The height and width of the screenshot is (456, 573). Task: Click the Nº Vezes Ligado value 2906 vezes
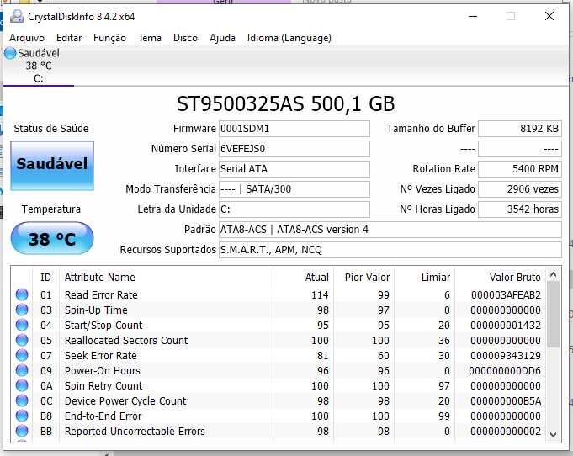pos(520,189)
